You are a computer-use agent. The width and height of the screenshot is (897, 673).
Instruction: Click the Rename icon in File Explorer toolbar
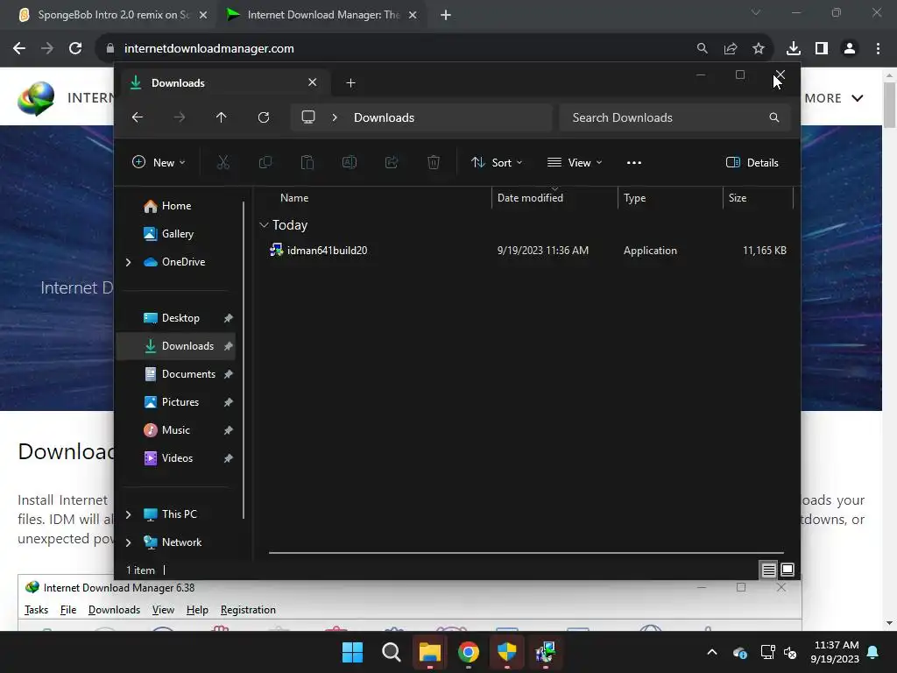tap(350, 162)
